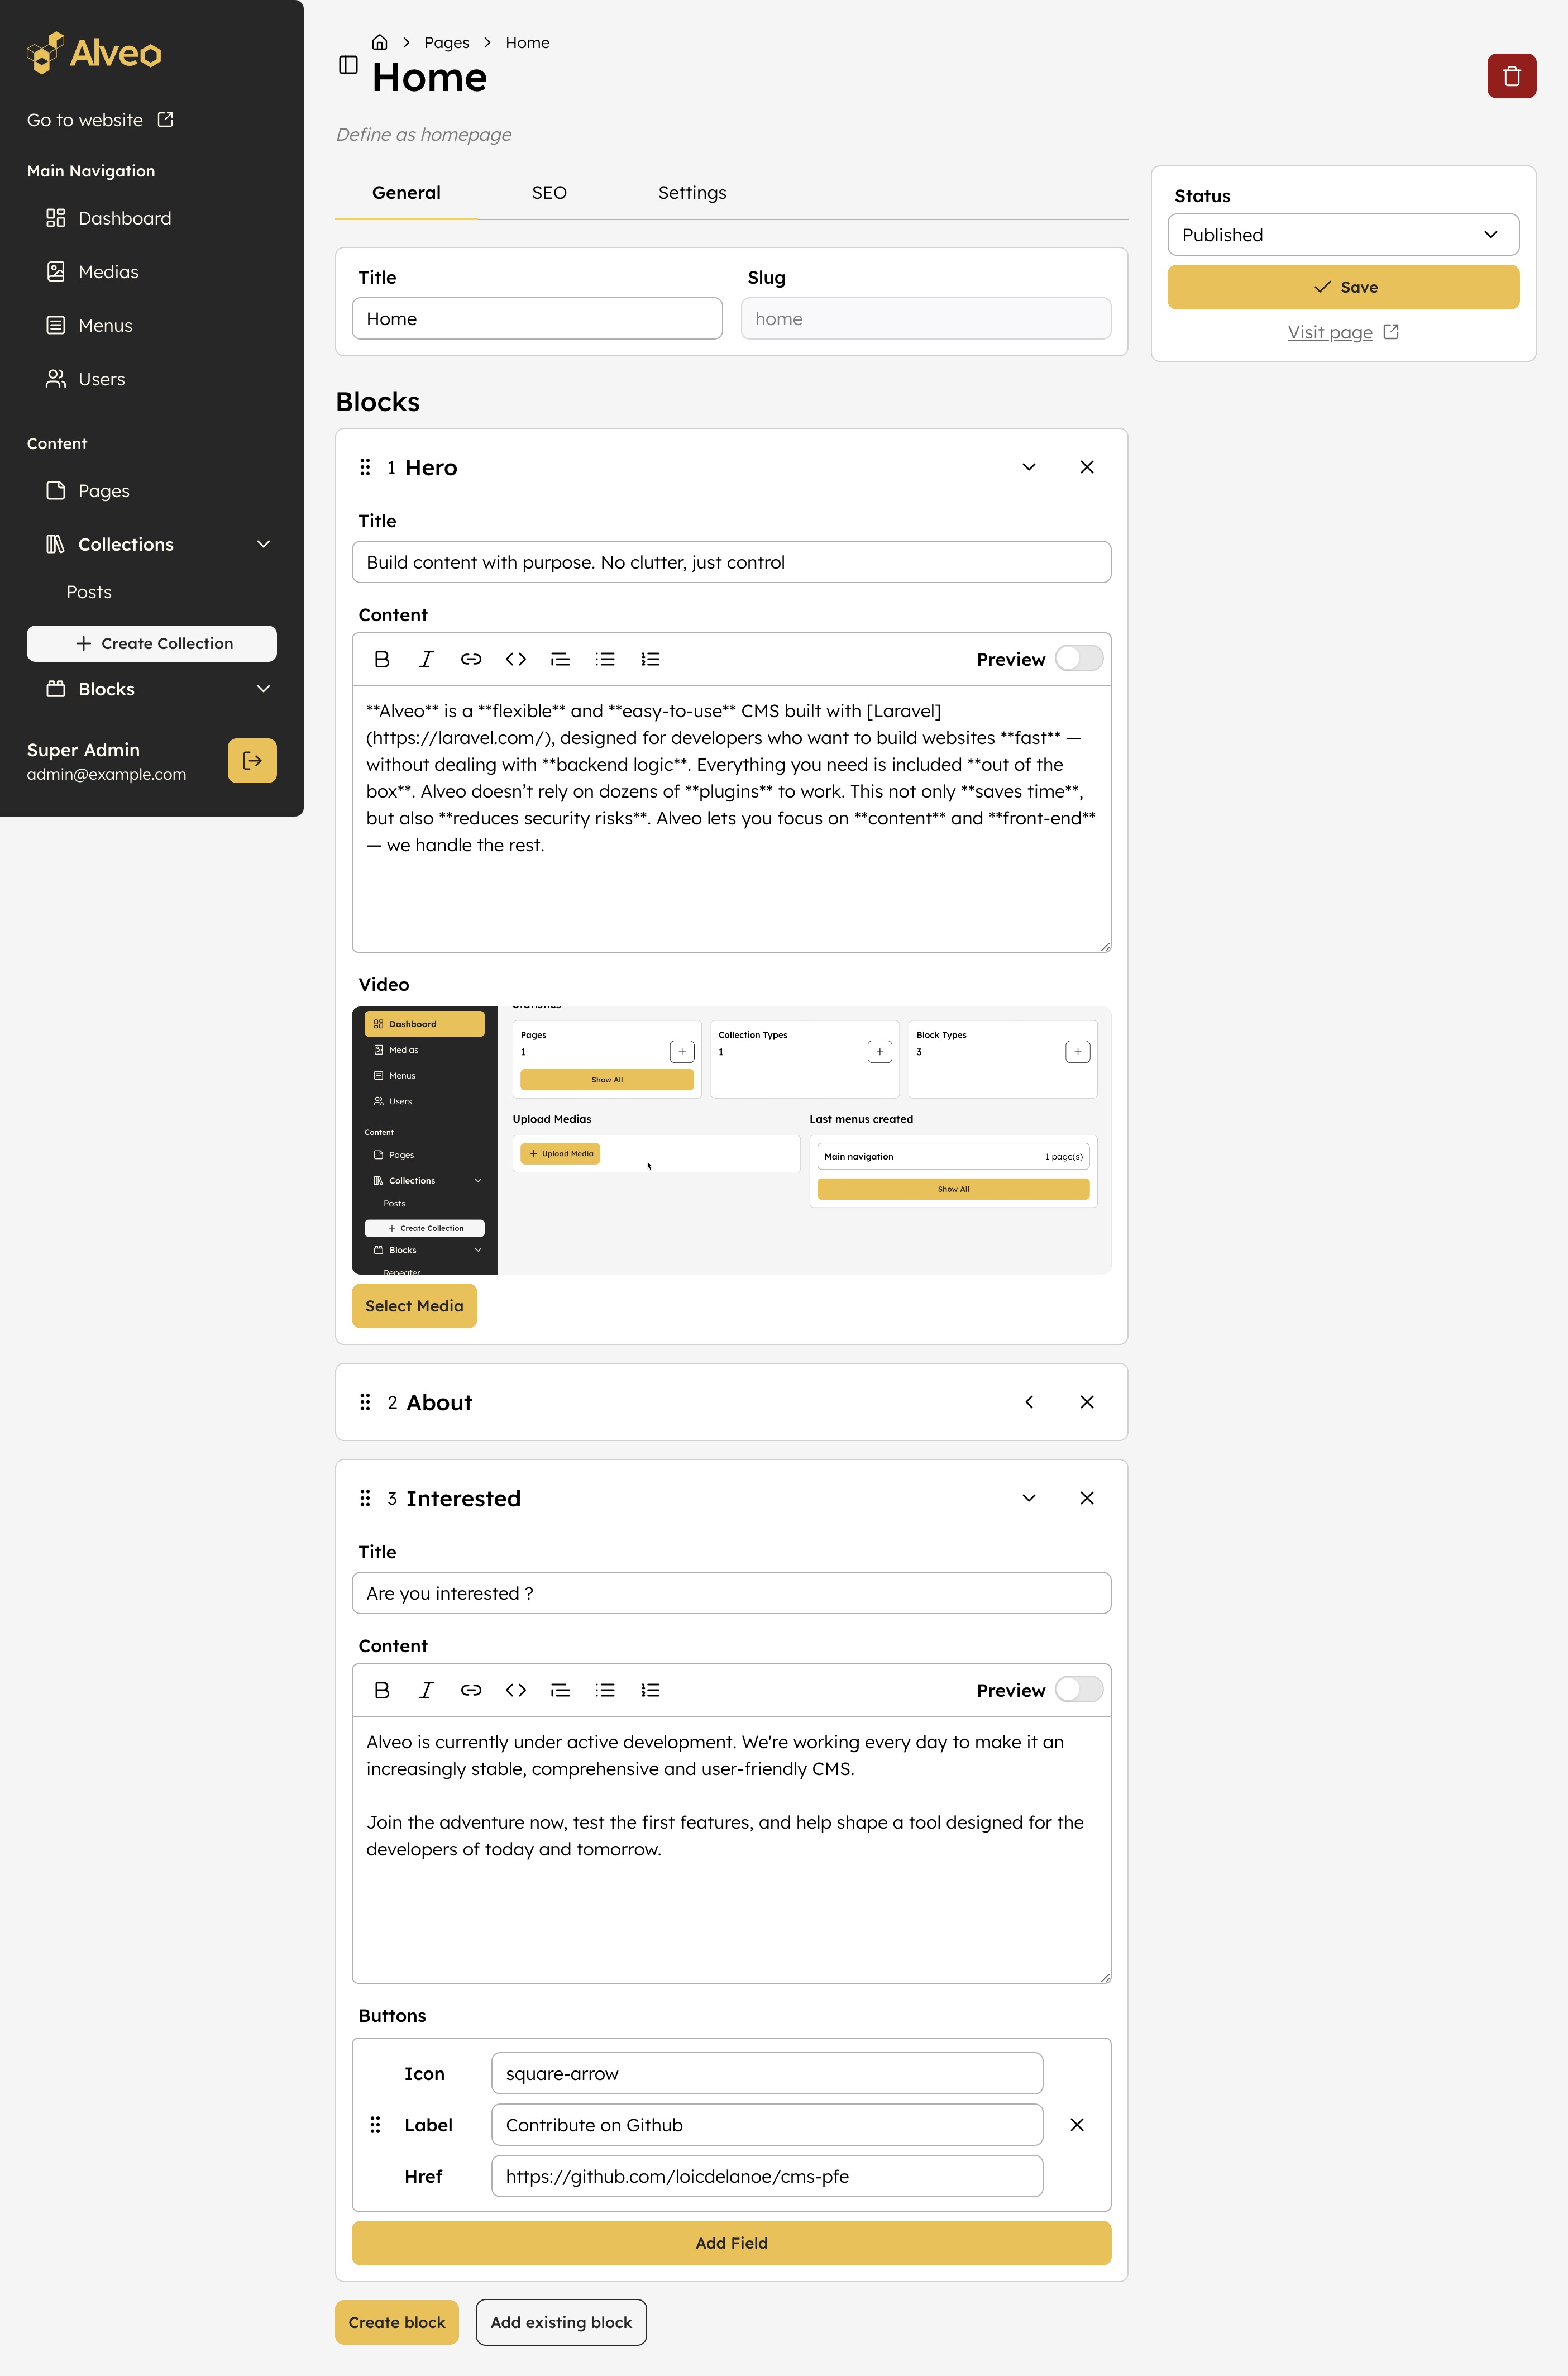
Task: Toggle Preview for the Interested content editor
Action: [x=1079, y=1689]
